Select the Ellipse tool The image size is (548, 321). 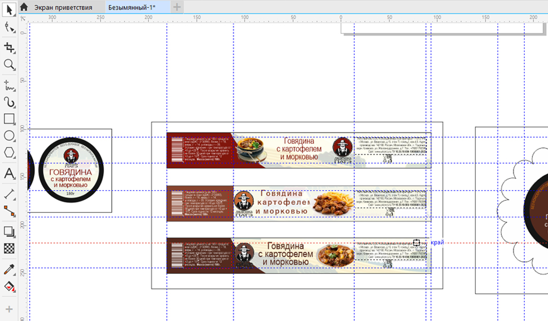[9, 136]
